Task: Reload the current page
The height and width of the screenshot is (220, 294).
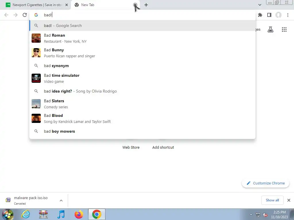Action: (25, 15)
